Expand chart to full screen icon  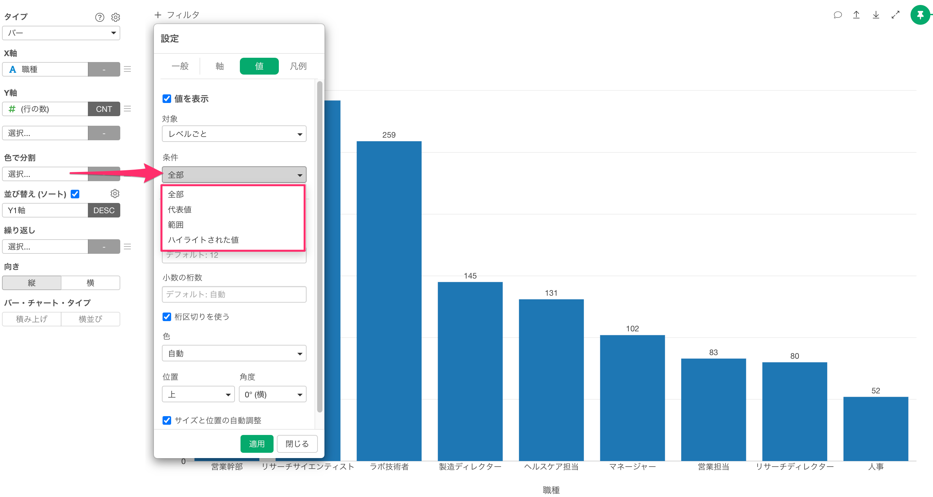coord(895,15)
